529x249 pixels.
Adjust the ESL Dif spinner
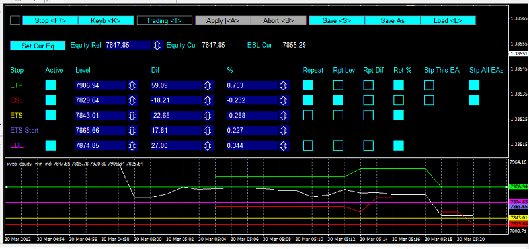point(208,100)
